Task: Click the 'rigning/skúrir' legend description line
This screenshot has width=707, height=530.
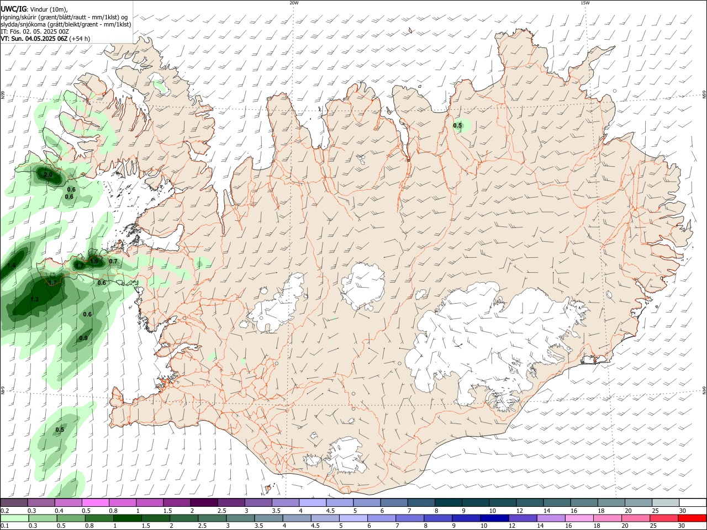Action: point(64,17)
